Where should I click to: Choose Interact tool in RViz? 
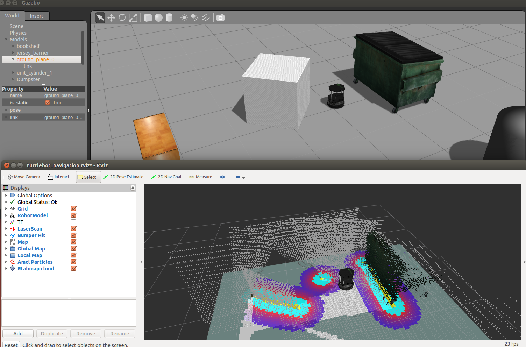point(58,177)
